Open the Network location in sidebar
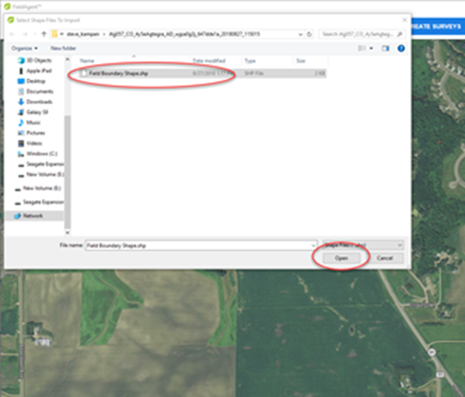The height and width of the screenshot is (397, 465). coord(33,216)
